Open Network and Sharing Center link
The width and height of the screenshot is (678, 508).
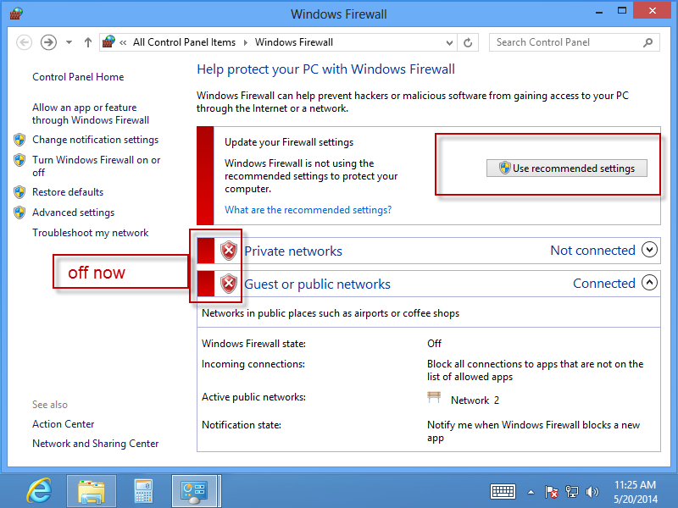96,444
